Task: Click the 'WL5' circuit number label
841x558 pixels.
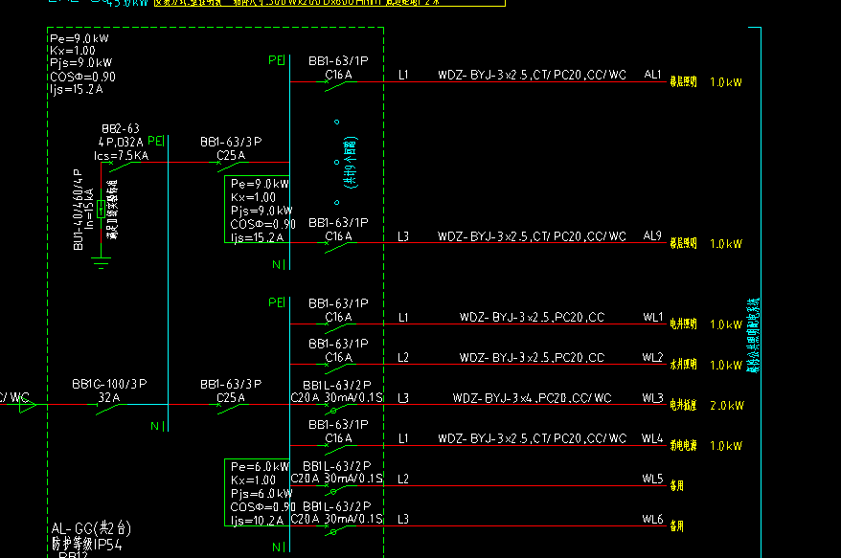Action: pyautogui.click(x=652, y=479)
